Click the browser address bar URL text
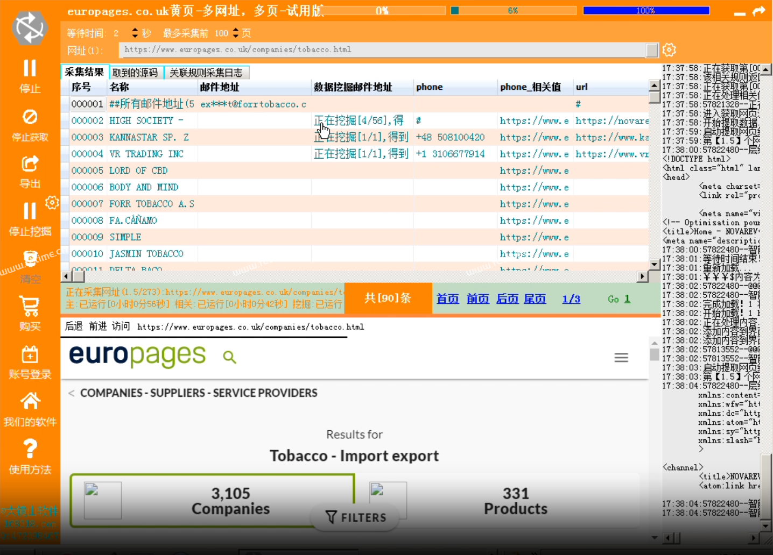The height and width of the screenshot is (555, 773). (x=250, y=326)
